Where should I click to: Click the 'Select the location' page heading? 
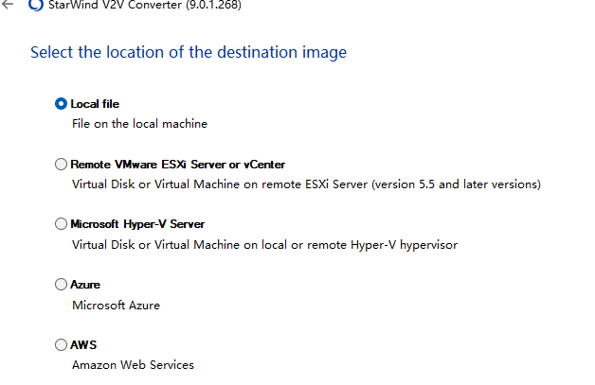(x=189, y=52)
